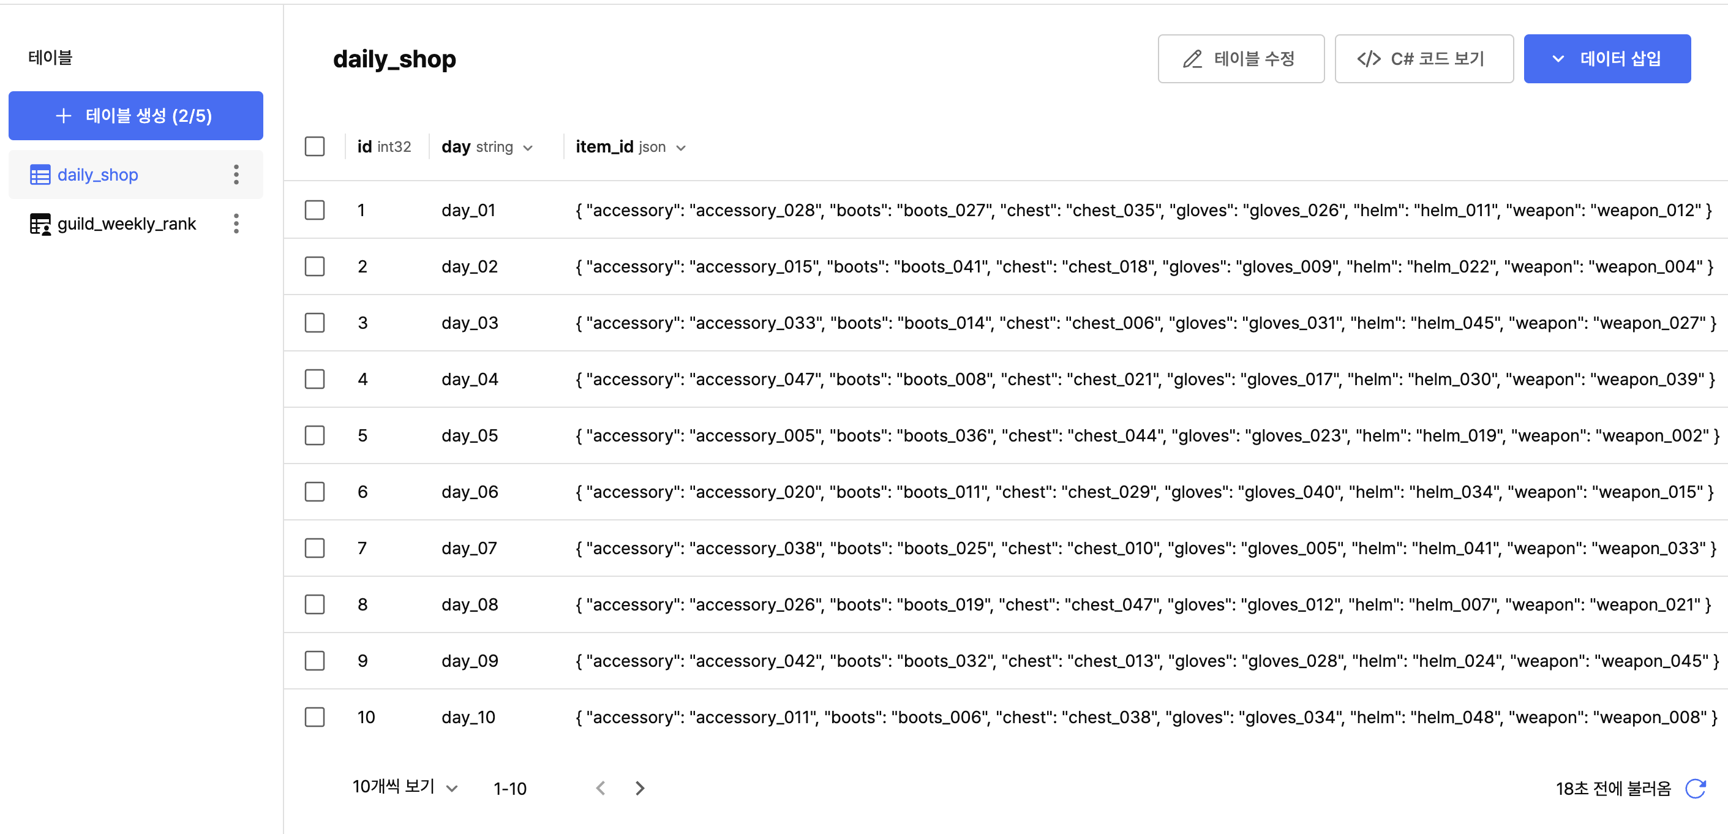The width and height of the screenshot is (1728, 834).
Task: Click the C# 코드 보기 button
Action: click(x=1424, y=59)
